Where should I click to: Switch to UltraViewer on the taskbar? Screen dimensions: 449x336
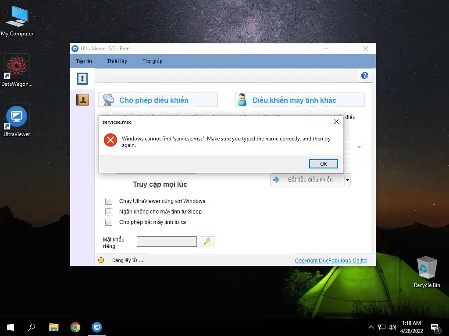point(97,327)
